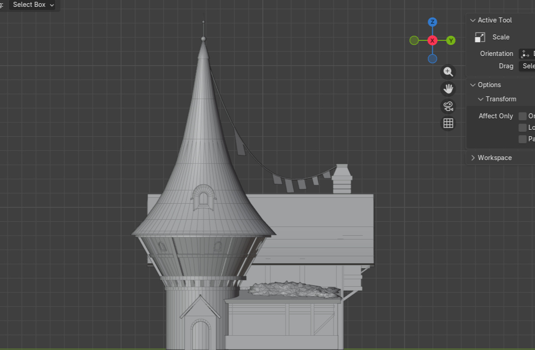Click the bright green Y axis handle
Screen dimensions: 535x350
click(x=451, y=40)
